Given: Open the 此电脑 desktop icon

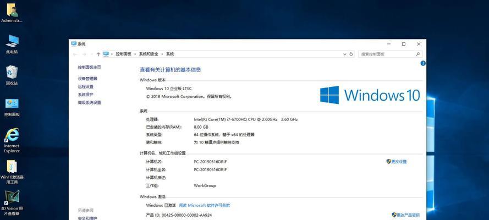Looking at the screenshot, I should (12, 44).
